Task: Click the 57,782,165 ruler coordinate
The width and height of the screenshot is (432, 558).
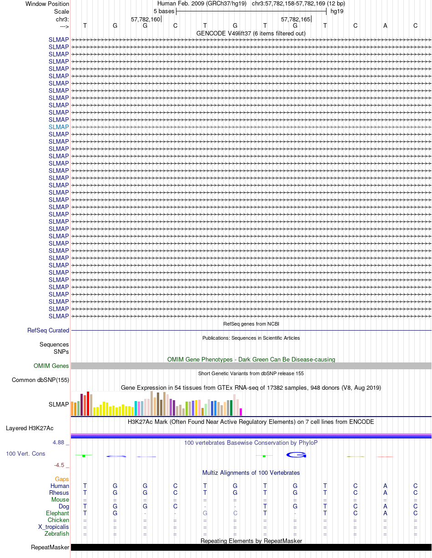Action: [x=296, y=19]
